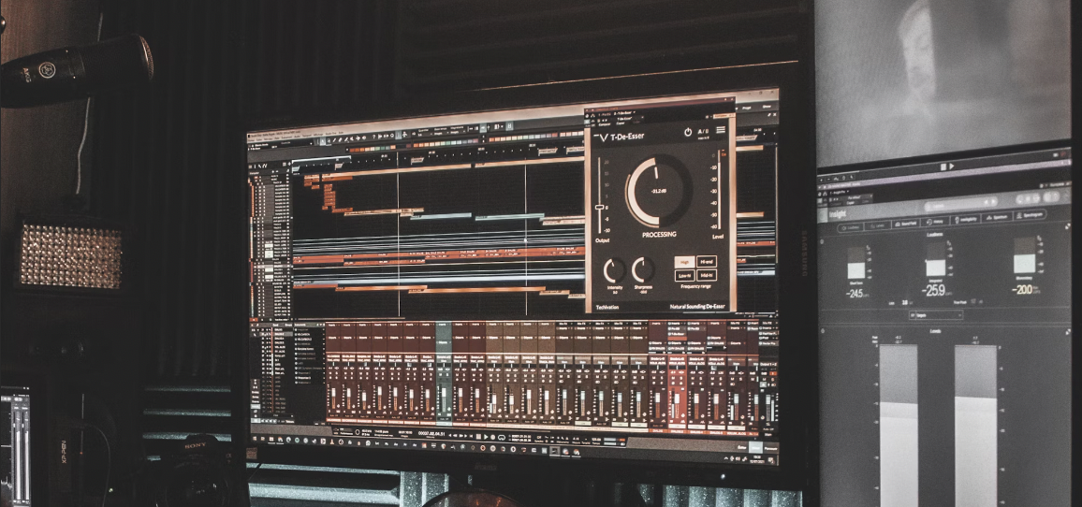This screenshot has width=1082, height=507.
Task: Click the play button under the video
Action: point(952,167)
